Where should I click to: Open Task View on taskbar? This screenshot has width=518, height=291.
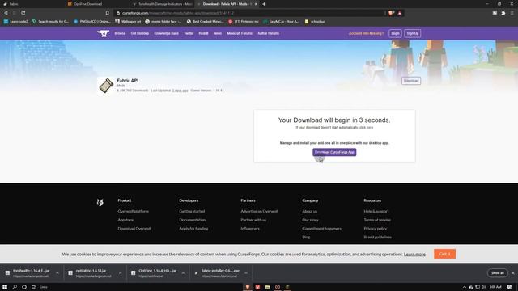[34, 287]
